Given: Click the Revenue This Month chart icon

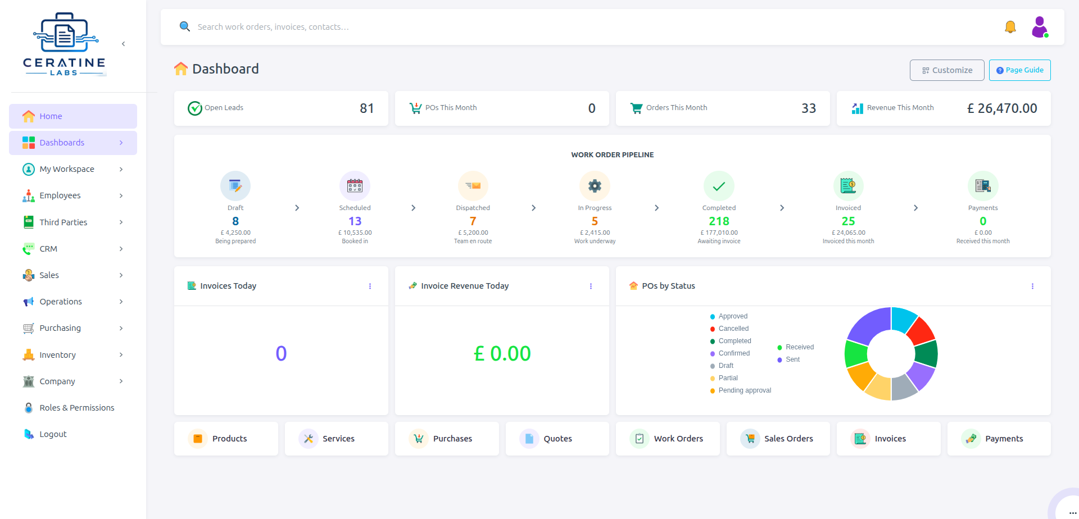Looking at the screenshot, I should pyautogui.click(x=857, y=108).
